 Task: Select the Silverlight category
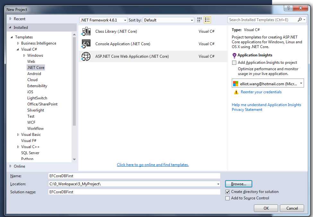(x=36, y=110)
